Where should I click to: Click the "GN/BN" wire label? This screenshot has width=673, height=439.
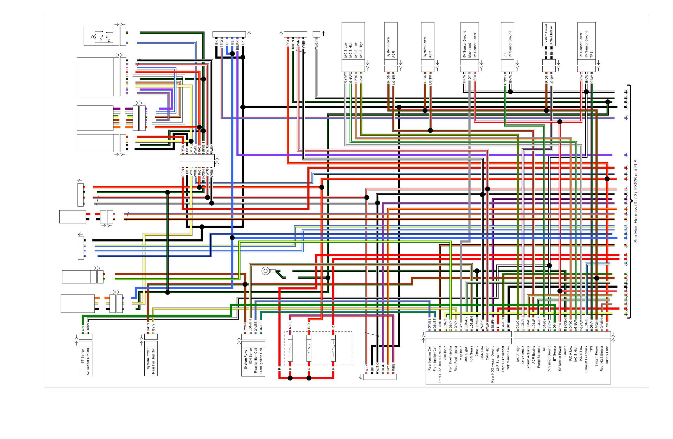pos(503,324)
